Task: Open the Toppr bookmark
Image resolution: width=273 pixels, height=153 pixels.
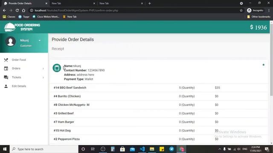Action: [x=24, y=17]
